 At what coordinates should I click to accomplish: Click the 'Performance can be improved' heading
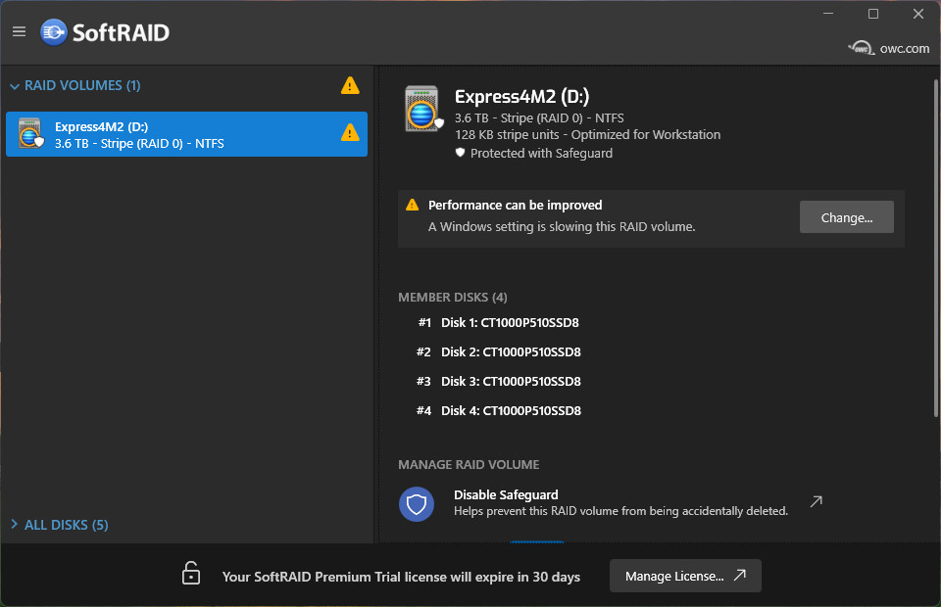(x=515, y=205)
